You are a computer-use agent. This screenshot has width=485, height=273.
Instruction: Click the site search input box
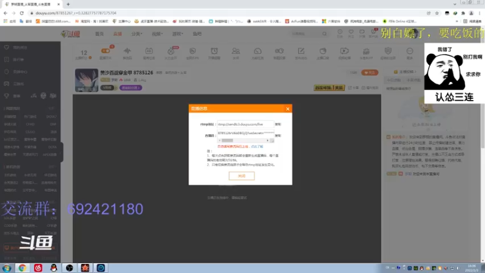point(306,34)
